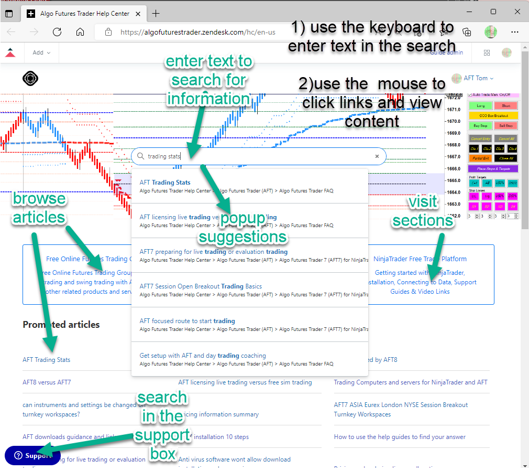529x471 pixels.
Task: Open the AFT8 versus AFT7 article
Action: [47, 382]
